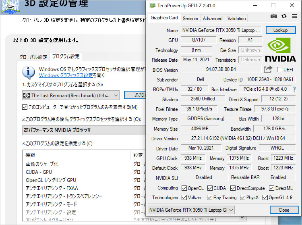Toggle the Ray Tracing checkbox
302x225 pixels.
click(209, 198)
